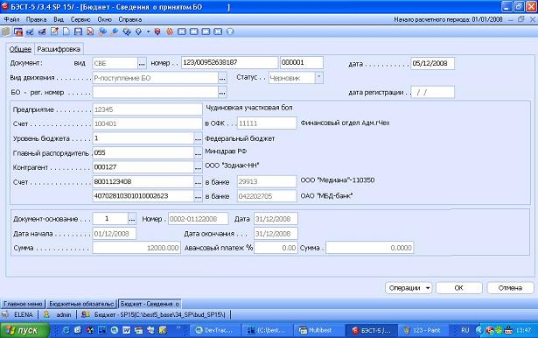Viewport: 538px width, 338px height.
Task: Switch to the Общие tab
Action: [20, 49]
